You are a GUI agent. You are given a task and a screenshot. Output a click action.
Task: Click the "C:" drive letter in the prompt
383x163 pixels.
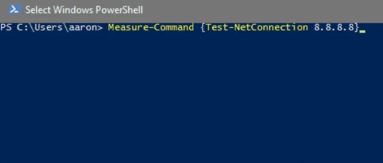click(x=21, y=27)
